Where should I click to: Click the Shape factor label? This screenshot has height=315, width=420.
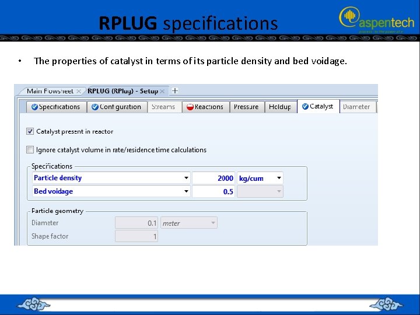coord(50,236)
